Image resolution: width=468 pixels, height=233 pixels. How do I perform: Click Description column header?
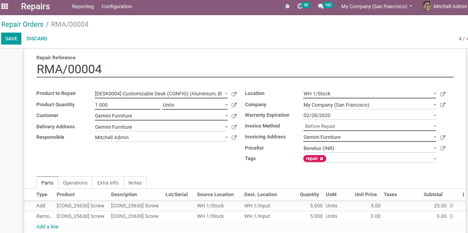tap(124, 195)
